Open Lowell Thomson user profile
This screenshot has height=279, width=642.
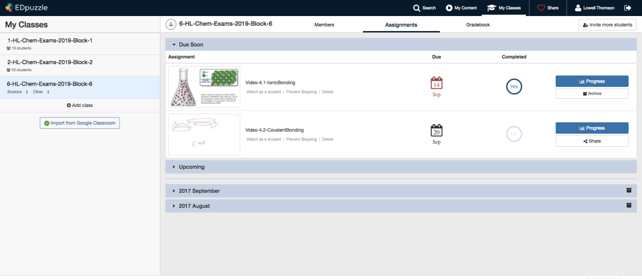click(x=594, y=8)
